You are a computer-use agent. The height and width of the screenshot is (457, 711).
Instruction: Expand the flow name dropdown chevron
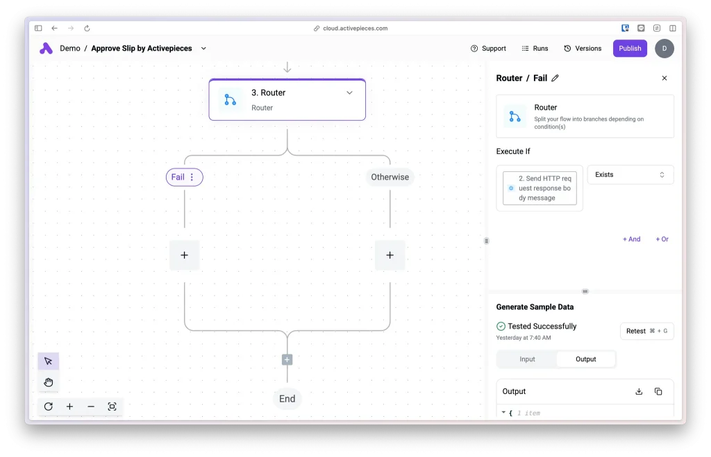coord(203,49)
